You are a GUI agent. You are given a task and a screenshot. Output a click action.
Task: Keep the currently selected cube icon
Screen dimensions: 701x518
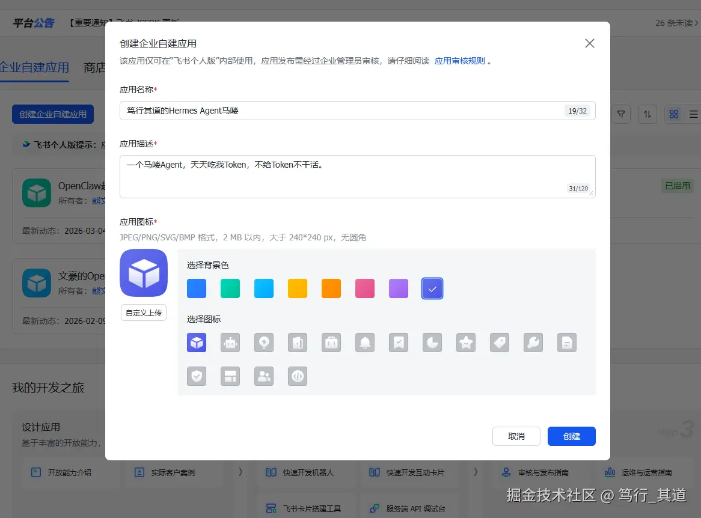coord(197,343)
